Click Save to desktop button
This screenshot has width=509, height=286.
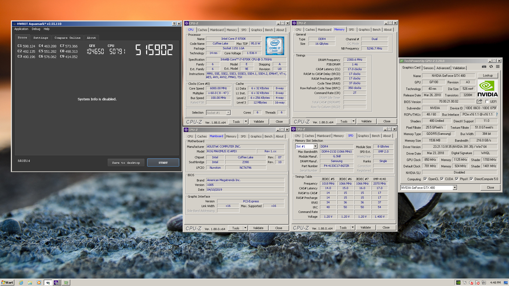click(126, 163)
